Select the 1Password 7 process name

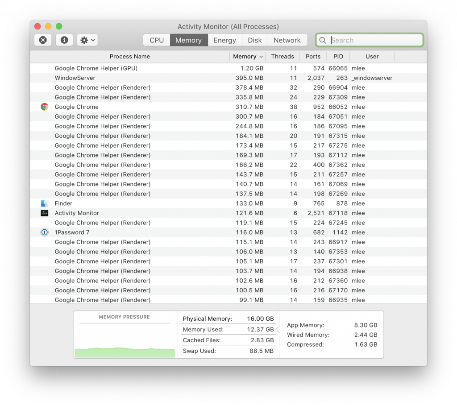[72, 232]
